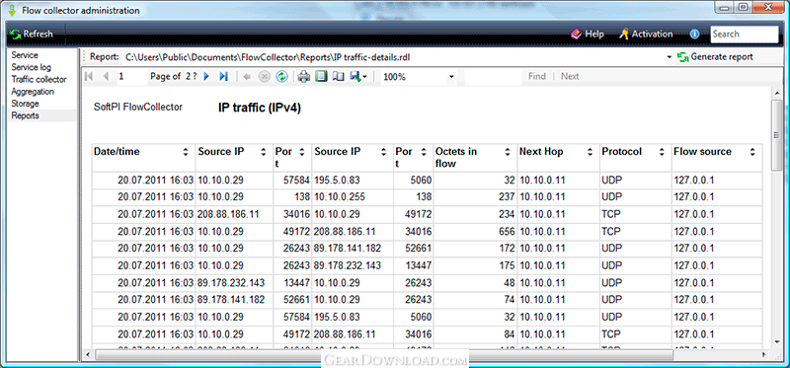Viewport: 790px width, 368px height.
Task: Sort by Flow source column
Action: pyautogui.click(x=752, y=152)
